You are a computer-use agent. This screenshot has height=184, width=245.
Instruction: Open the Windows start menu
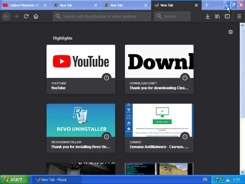click(x=14, y=179)
